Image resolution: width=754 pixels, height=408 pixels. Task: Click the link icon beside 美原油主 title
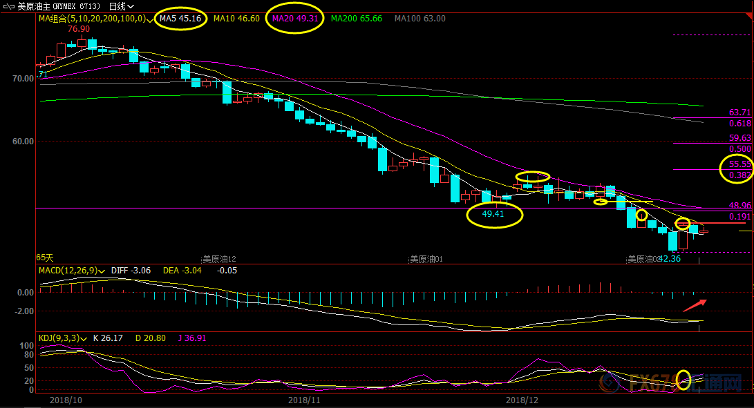point(10,6)
